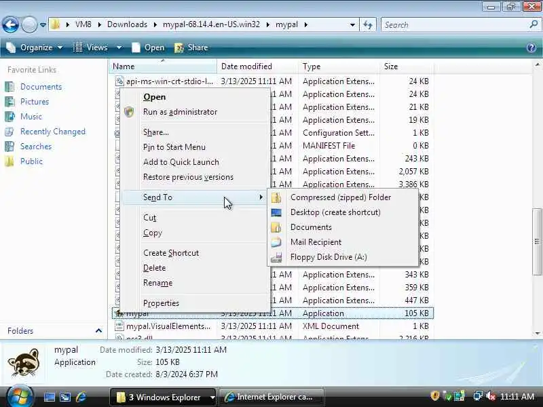Viewport: 543px width, 407px height.
Task: Click Switch between windows icon
Action: [x=65, y=397]
